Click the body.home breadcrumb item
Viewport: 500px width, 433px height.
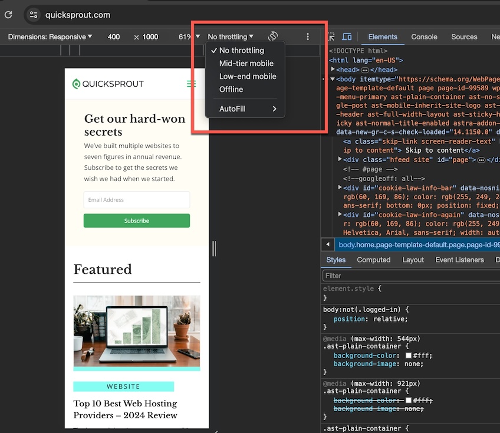tap(419, 245)
